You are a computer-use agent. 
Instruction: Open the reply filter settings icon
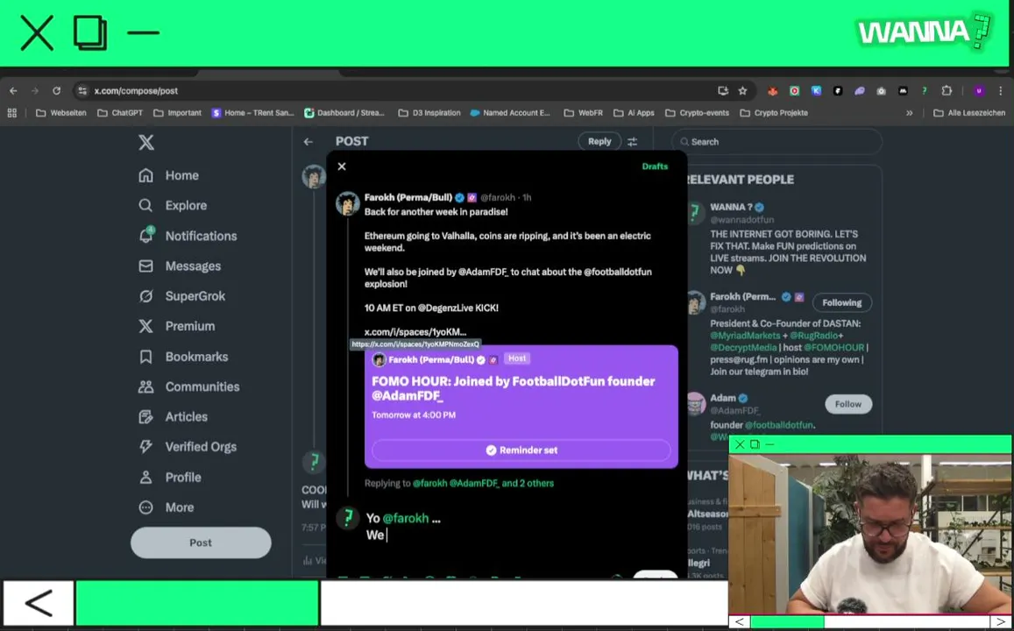[633, 142]
